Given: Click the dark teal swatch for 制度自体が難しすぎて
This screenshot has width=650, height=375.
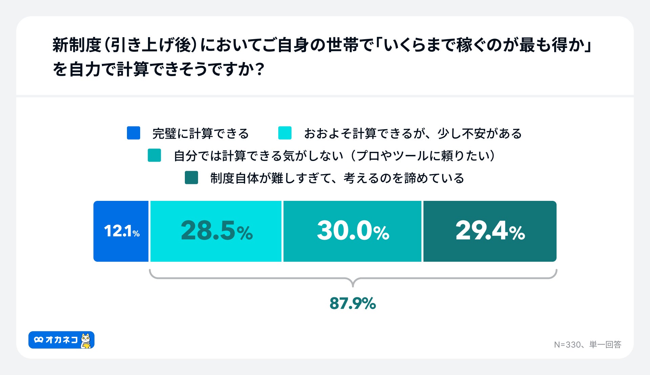Looking at the screenshot, I should tap(191, 178).
